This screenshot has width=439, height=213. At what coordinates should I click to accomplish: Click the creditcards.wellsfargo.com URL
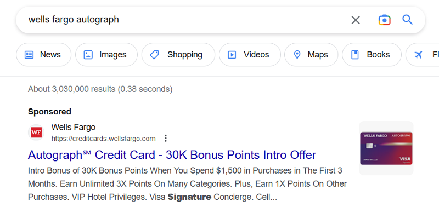(104, 139)
